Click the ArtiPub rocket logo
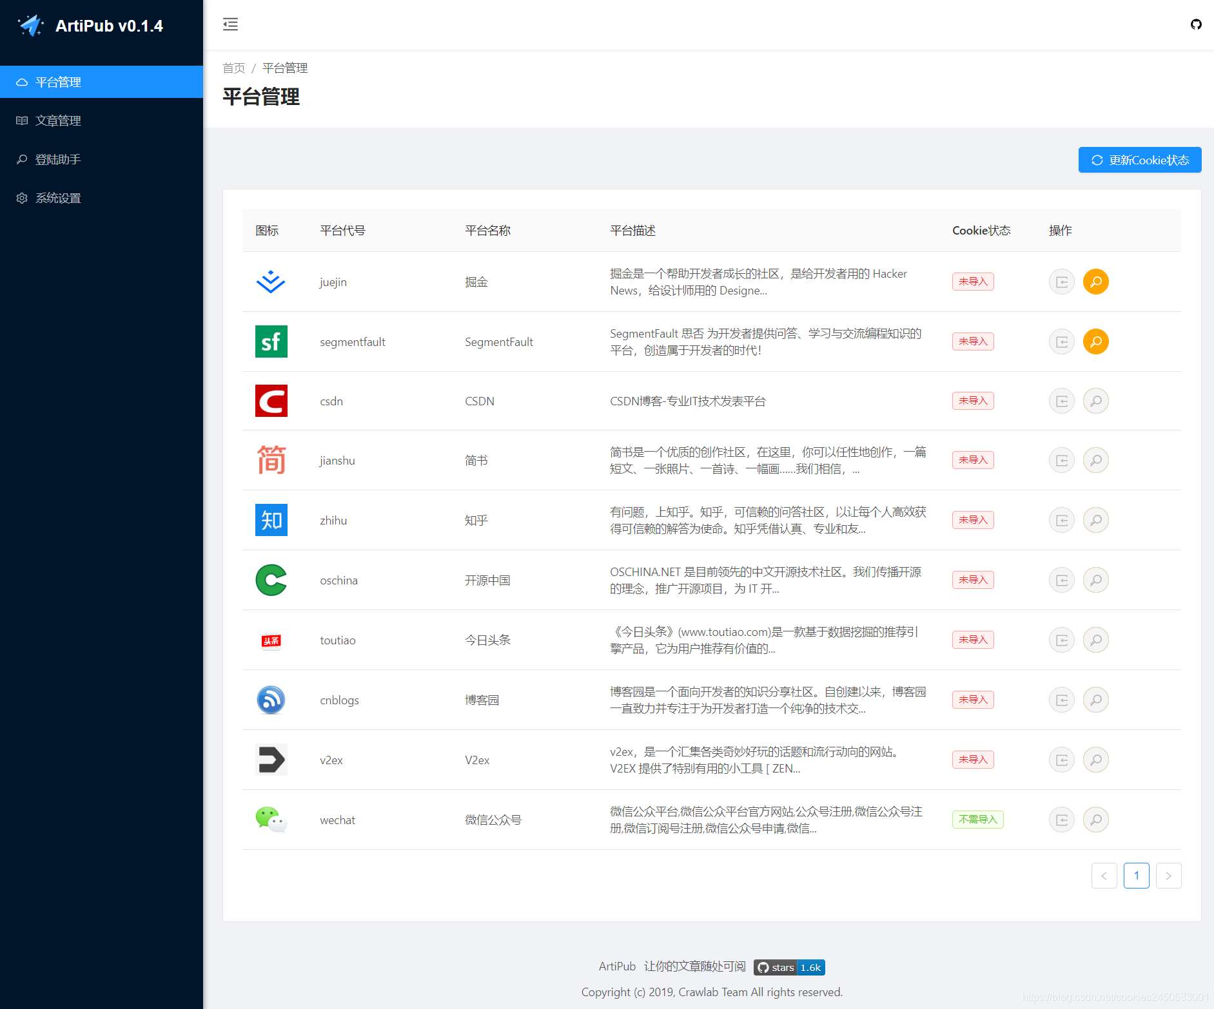The height and width of the screenshot is (1009, 1214). (x=30, y=26)
